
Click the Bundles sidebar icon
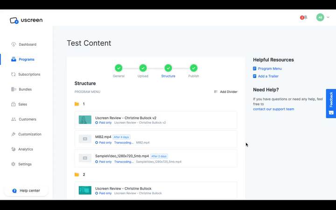click(14, 89)
